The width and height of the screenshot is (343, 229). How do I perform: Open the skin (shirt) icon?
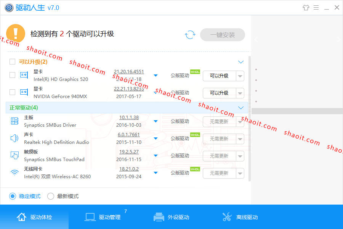[x=306, y=8]
